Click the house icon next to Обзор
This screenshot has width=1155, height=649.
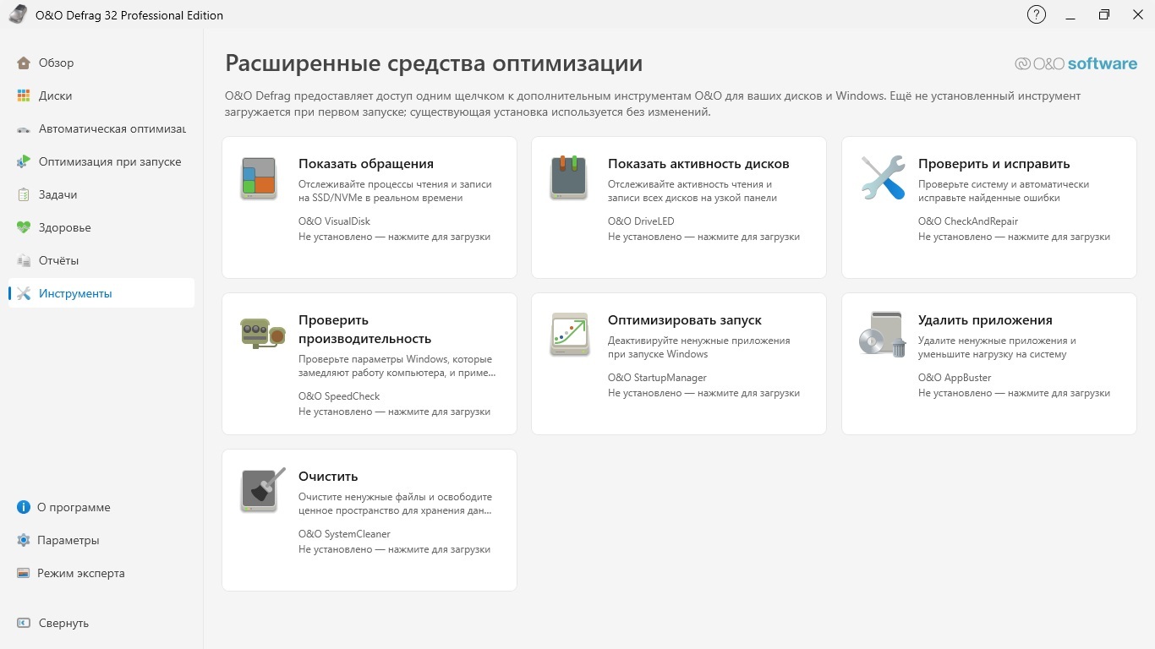point(24,63)
